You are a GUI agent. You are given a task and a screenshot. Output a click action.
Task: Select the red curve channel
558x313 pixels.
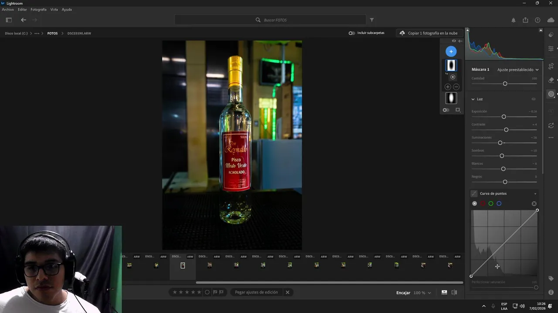point(483,203)
